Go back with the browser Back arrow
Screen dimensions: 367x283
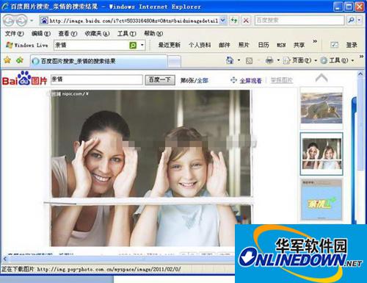click(x=9, y=21)
